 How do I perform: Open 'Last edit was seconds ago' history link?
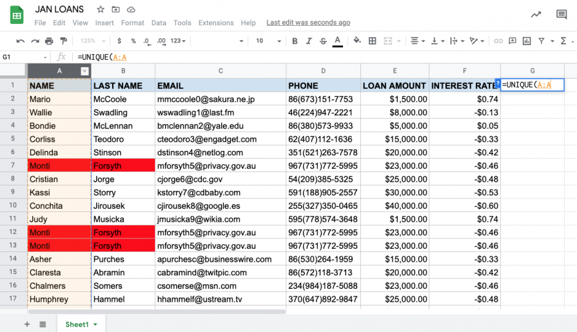(308, 23)
